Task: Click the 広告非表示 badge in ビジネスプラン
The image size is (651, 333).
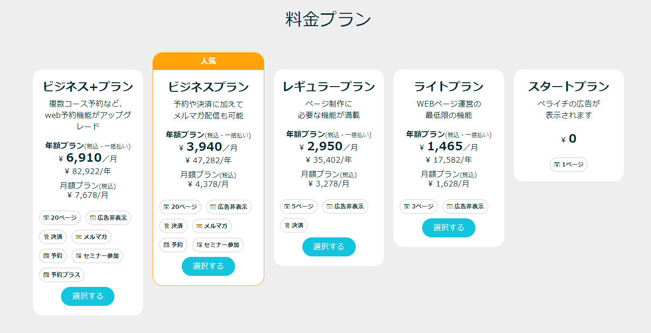Action: point(229,207)
